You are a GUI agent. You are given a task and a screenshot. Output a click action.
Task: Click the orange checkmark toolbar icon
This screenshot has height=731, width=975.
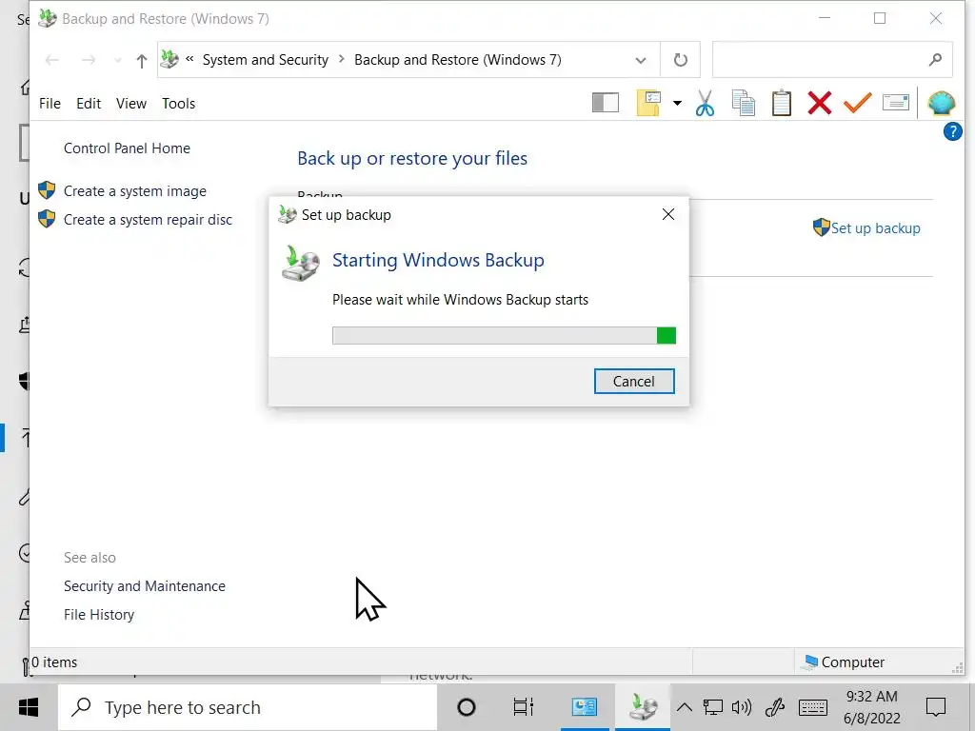(858, 103)
